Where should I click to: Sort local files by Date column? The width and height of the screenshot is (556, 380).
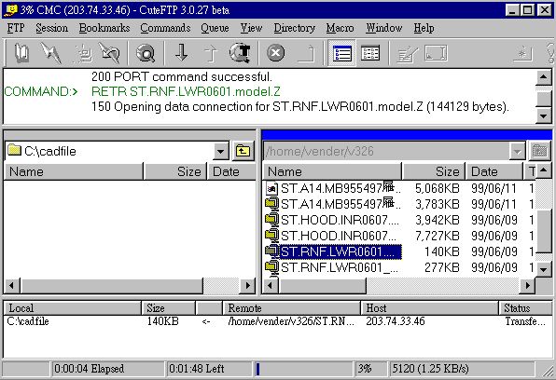(232, 171)
